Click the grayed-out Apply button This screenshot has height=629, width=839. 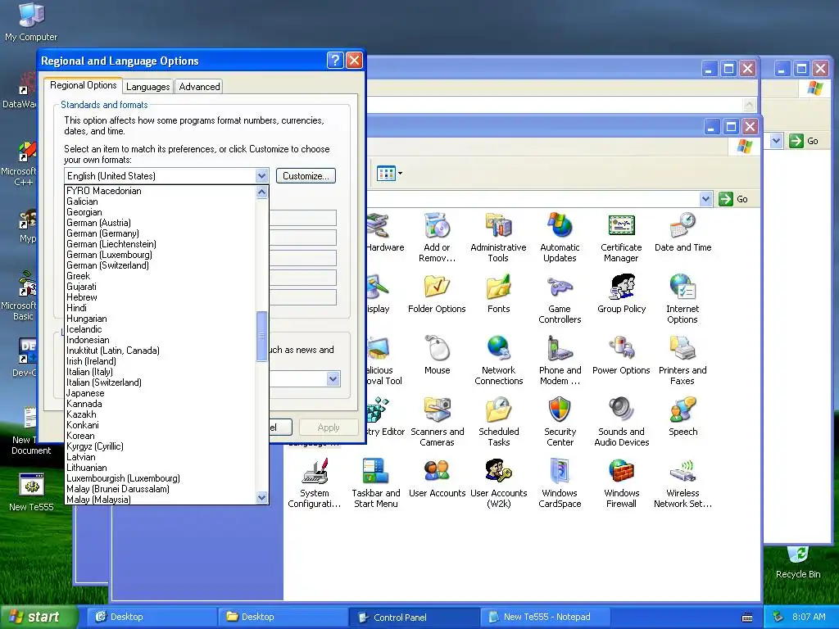pyautogui.click(x=328, y=427)
